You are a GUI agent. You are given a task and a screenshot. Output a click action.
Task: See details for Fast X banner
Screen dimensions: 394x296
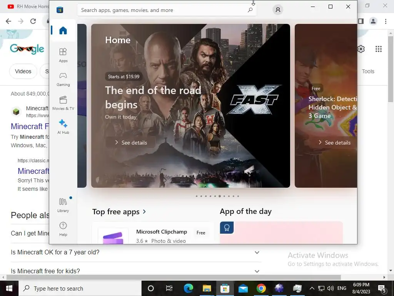[x=131, y=143]
